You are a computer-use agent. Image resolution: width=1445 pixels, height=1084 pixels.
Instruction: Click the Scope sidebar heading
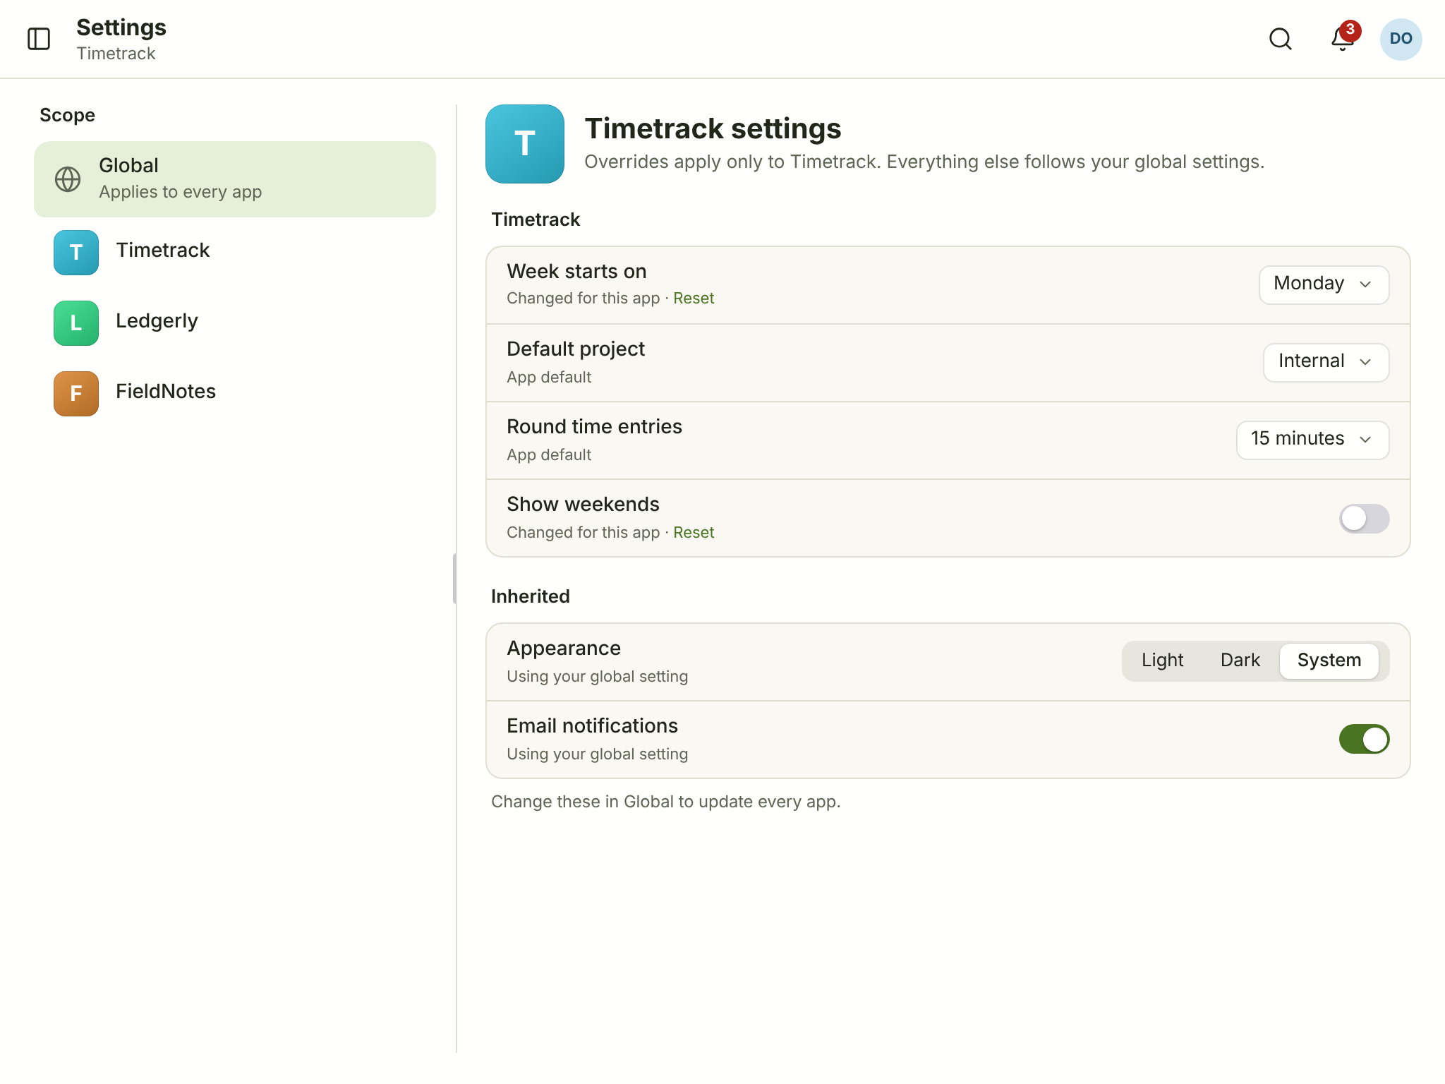click(x=67, y=115)
